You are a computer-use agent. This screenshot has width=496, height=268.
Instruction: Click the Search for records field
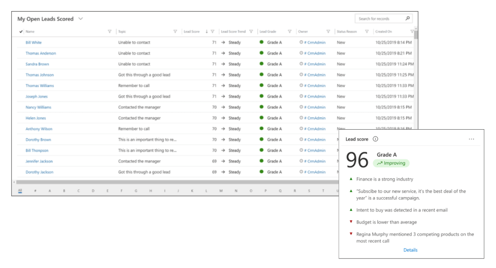[x=380, y=19]
